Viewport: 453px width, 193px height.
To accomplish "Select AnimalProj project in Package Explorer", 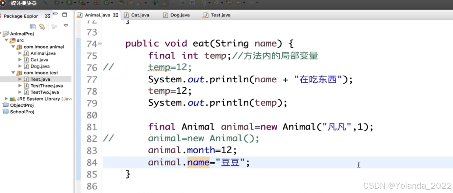I will [22, 34].
